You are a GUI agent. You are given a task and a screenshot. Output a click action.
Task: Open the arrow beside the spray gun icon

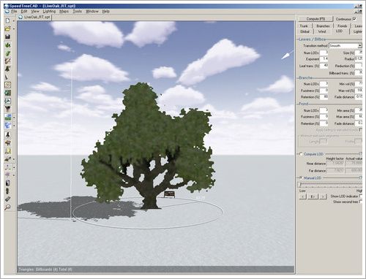pos(14,159)
